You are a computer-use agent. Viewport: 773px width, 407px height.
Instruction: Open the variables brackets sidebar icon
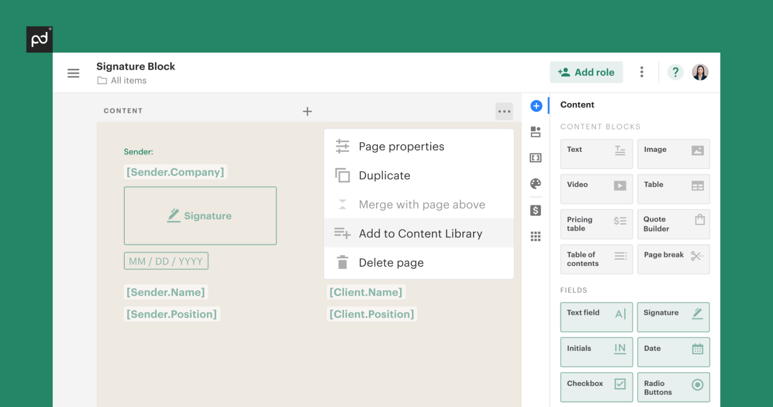pyautogui.click(x=535, y=158)
